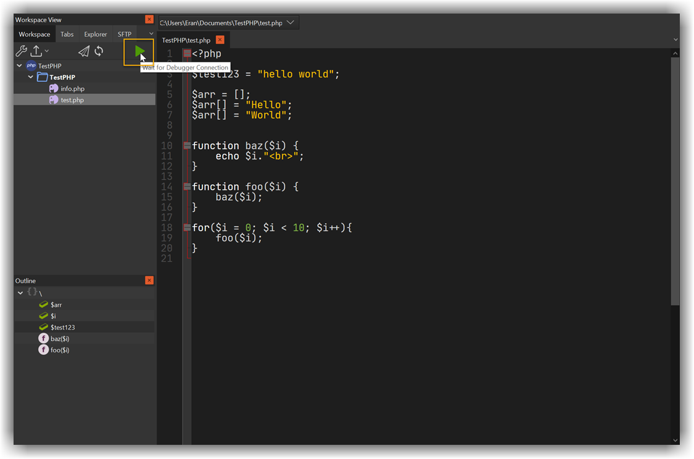Collapse the outline root namespace node
Image resolution: width=694 pixels, height=459 pixels.
[x=20, y=293]
